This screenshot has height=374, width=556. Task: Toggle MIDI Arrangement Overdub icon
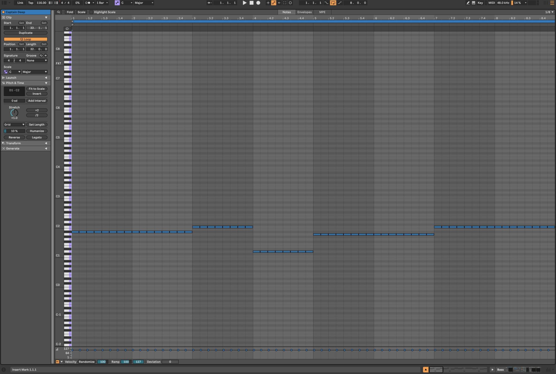coord(268,3)
